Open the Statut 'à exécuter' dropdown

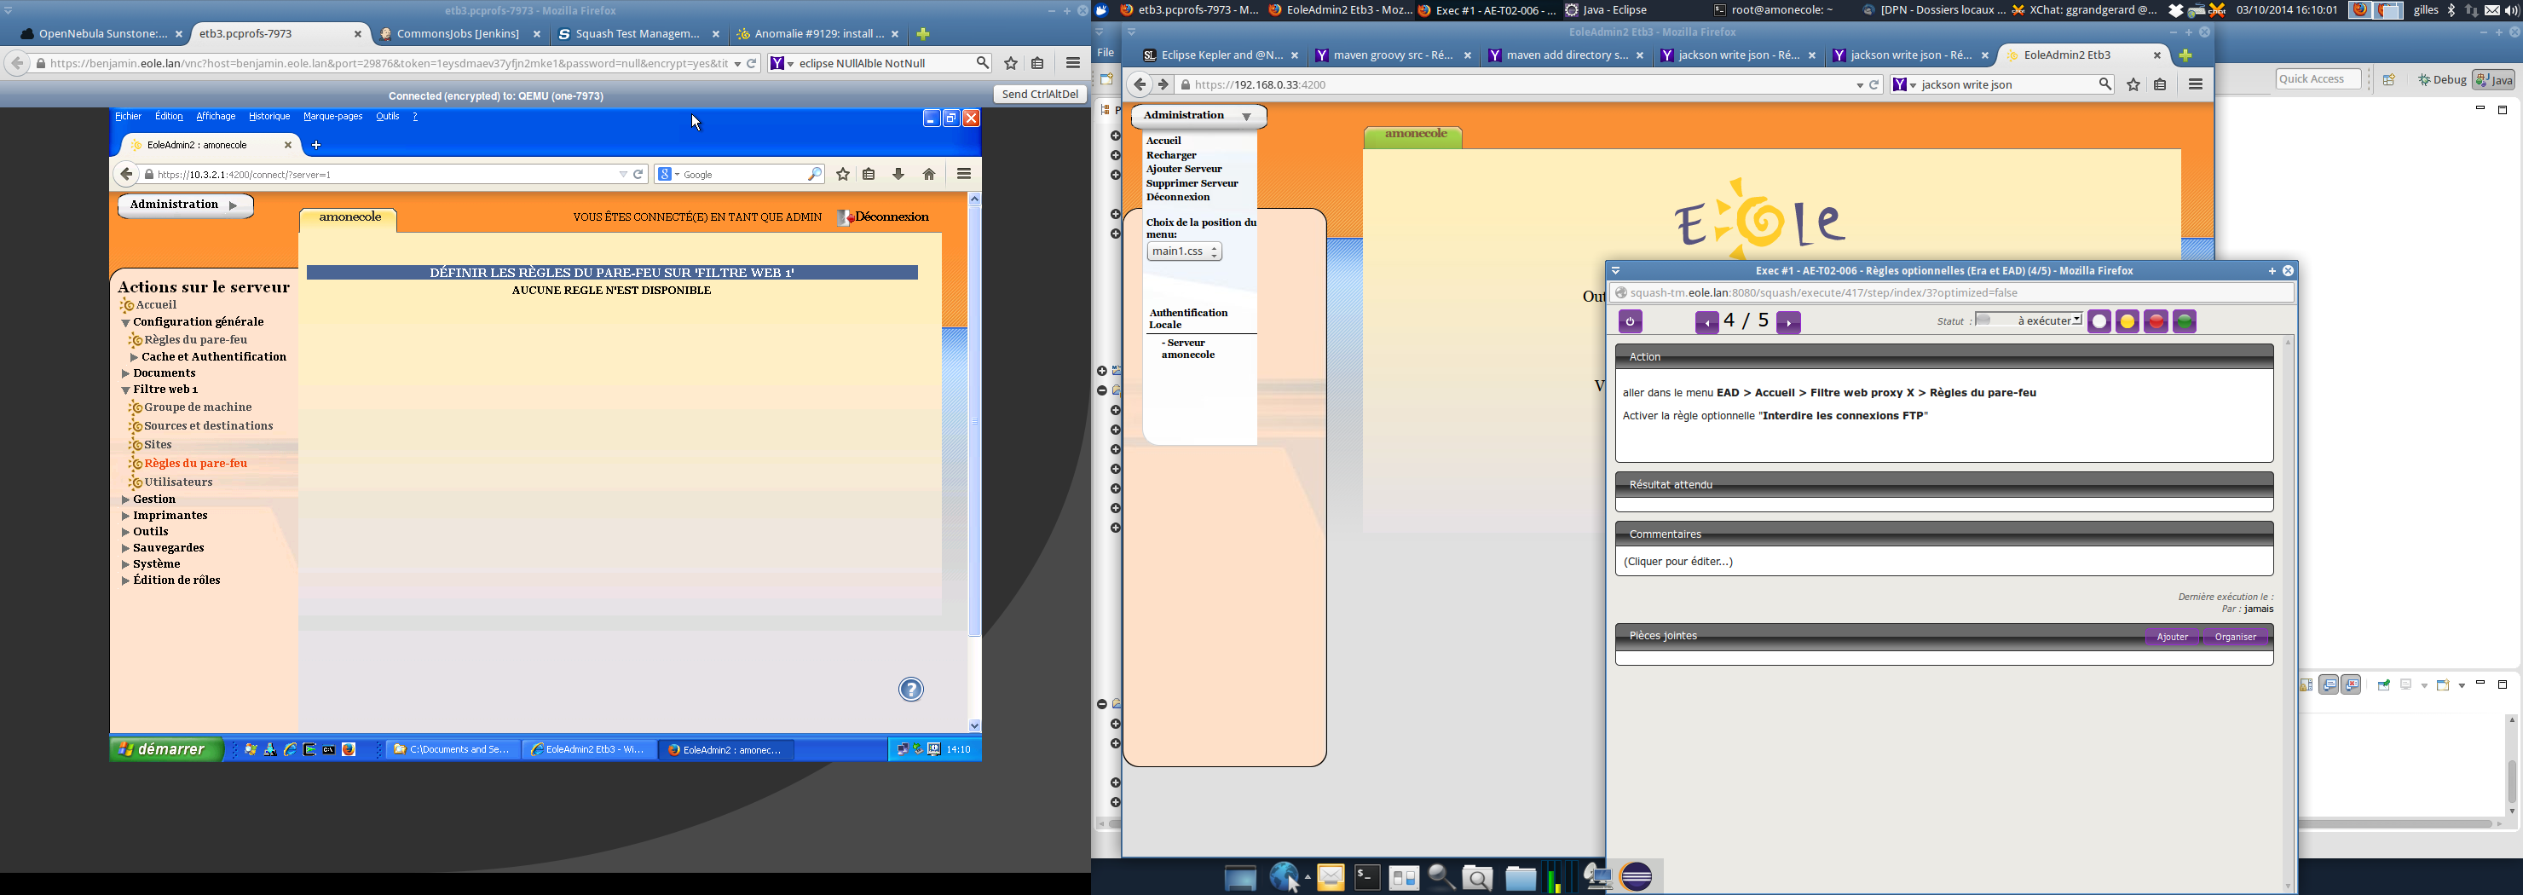(x=2029, y=320)
